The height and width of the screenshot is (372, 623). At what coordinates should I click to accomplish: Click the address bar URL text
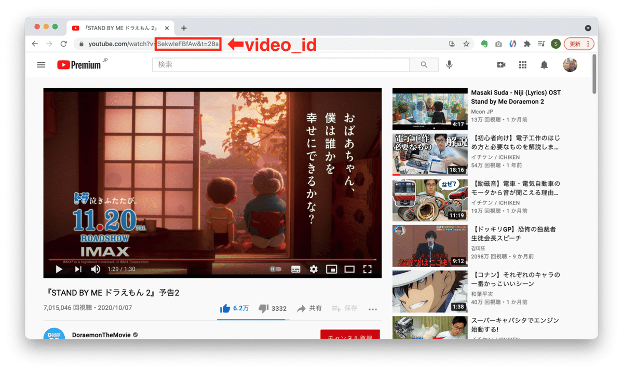click(153, 44)
